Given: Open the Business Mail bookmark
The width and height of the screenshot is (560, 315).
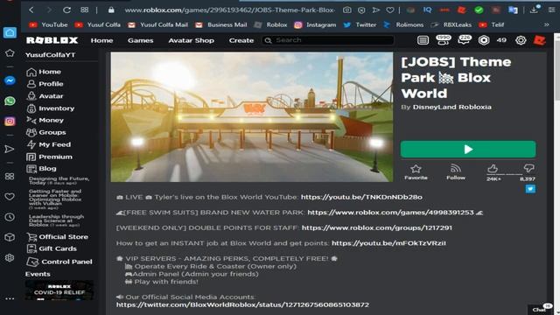Looking at the screenshot, I should coord(221,24).
